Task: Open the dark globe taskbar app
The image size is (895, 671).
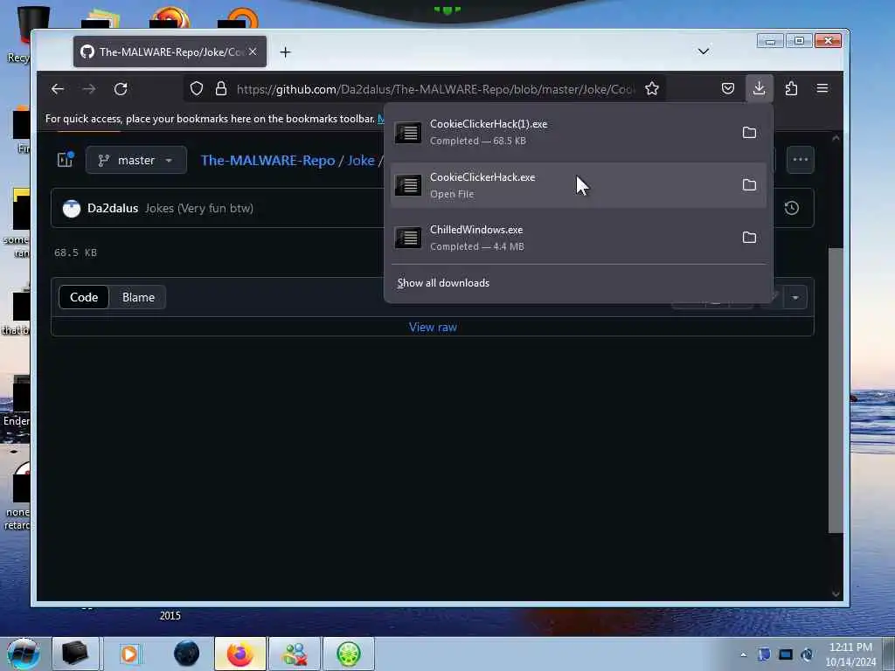Action: point(187,654)
